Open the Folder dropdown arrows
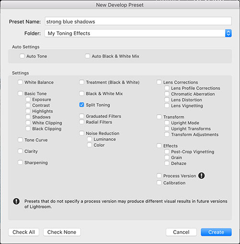 point(228,33)
